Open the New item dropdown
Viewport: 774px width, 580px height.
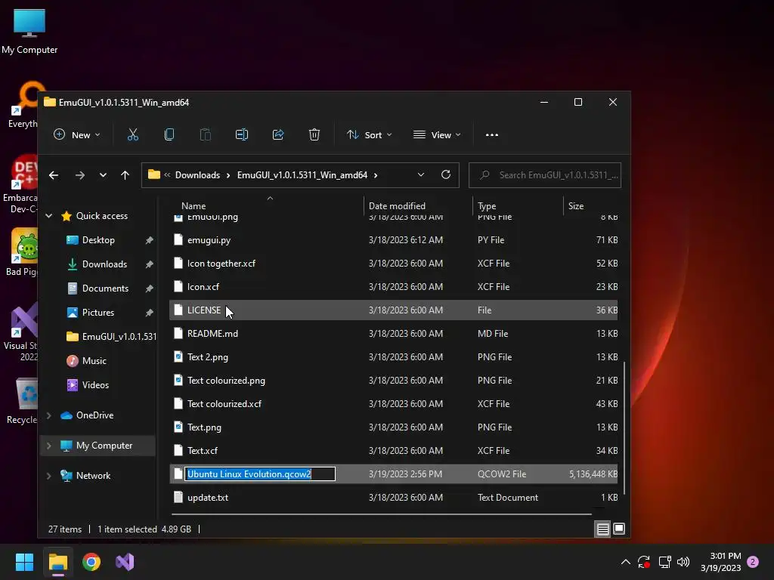(77, 134)
